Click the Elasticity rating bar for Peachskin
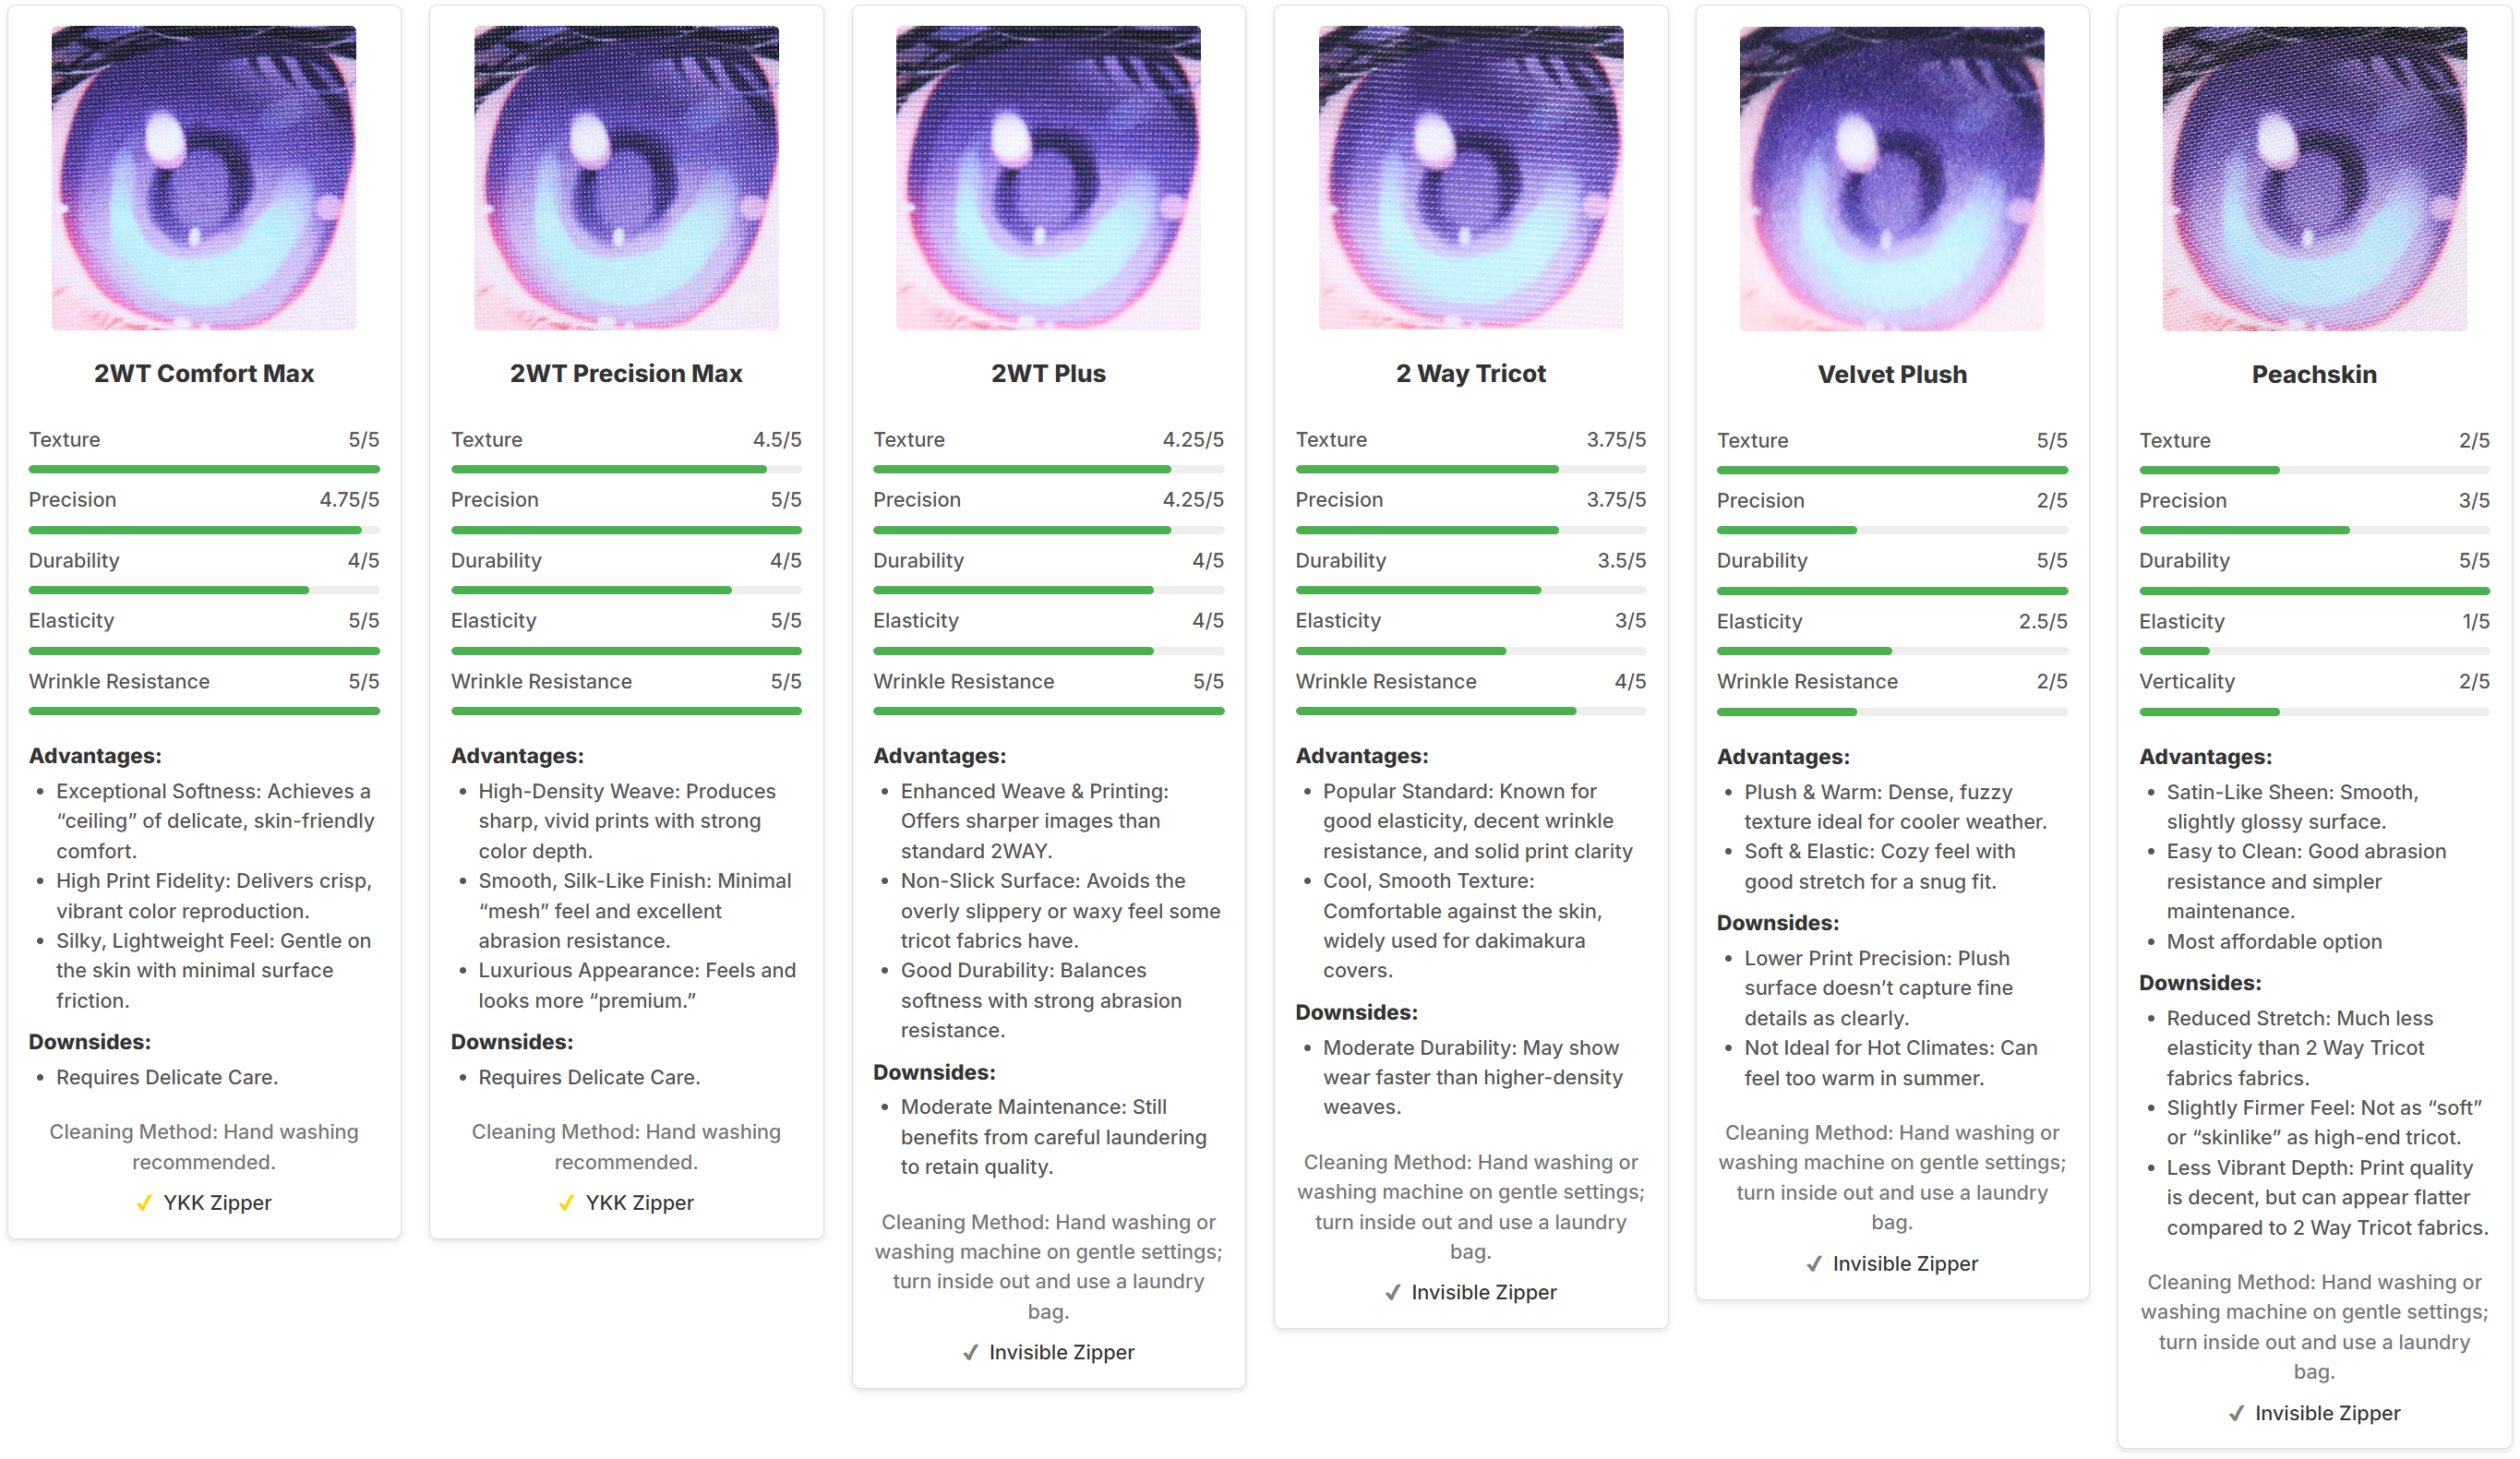The width and height of the screenshot is (2520, 1459). tap(2314, 651)
